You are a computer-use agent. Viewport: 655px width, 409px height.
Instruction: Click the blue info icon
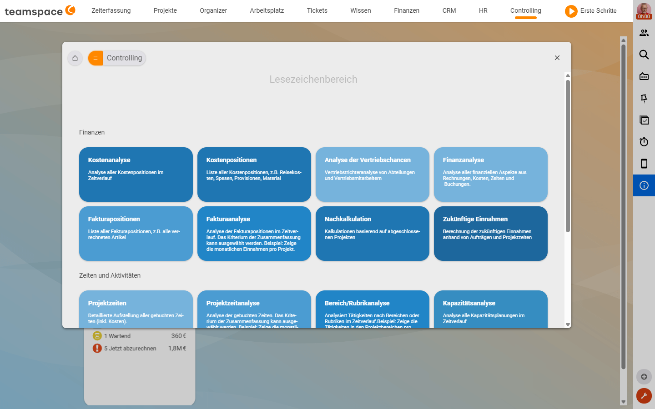[644, 185]
